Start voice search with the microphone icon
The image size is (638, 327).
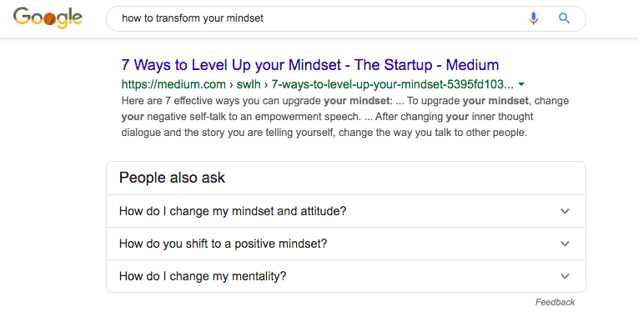(534, 18)
